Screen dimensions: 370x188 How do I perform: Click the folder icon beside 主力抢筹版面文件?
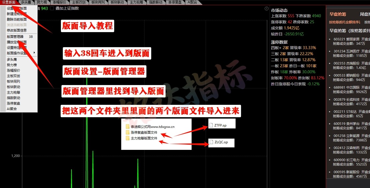click(x=128, y=138)
